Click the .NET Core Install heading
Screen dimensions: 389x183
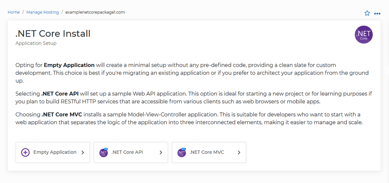click(53, 34)
